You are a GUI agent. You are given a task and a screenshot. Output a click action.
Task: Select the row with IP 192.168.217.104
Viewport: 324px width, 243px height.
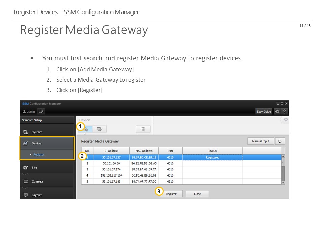[x=182, y=175]
